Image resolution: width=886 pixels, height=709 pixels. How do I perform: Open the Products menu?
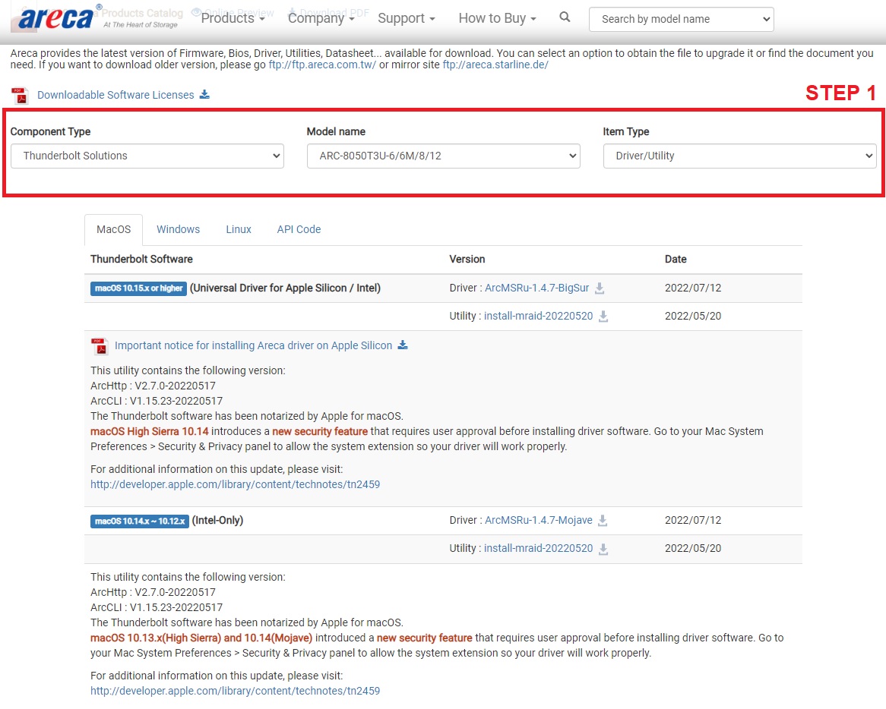click(233, 18)
